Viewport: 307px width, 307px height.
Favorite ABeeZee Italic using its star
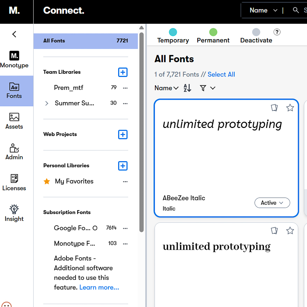[290, 108]
